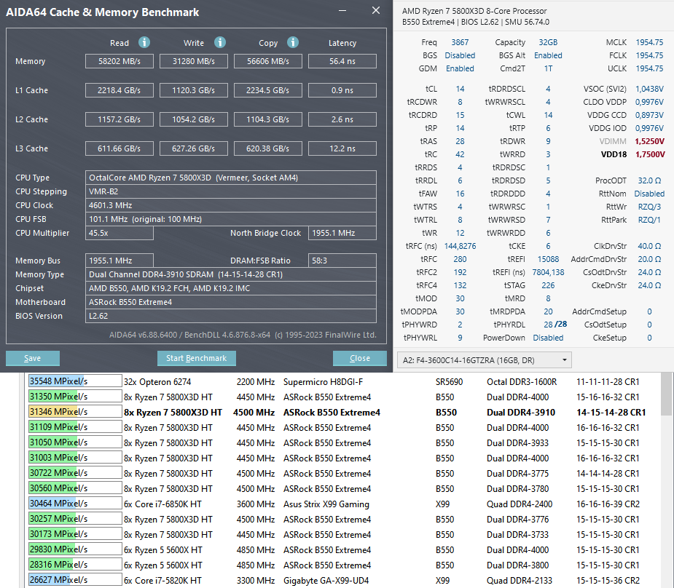Click CPU Type field OctalCore AMD Ryzen 7 5800X3D
674x588 pixels.
(231, 178)
